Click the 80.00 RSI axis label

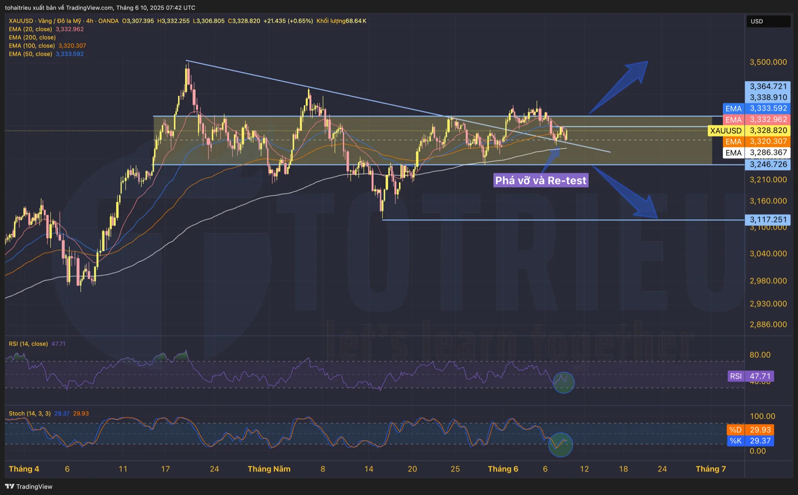click(x=760, y=355)
